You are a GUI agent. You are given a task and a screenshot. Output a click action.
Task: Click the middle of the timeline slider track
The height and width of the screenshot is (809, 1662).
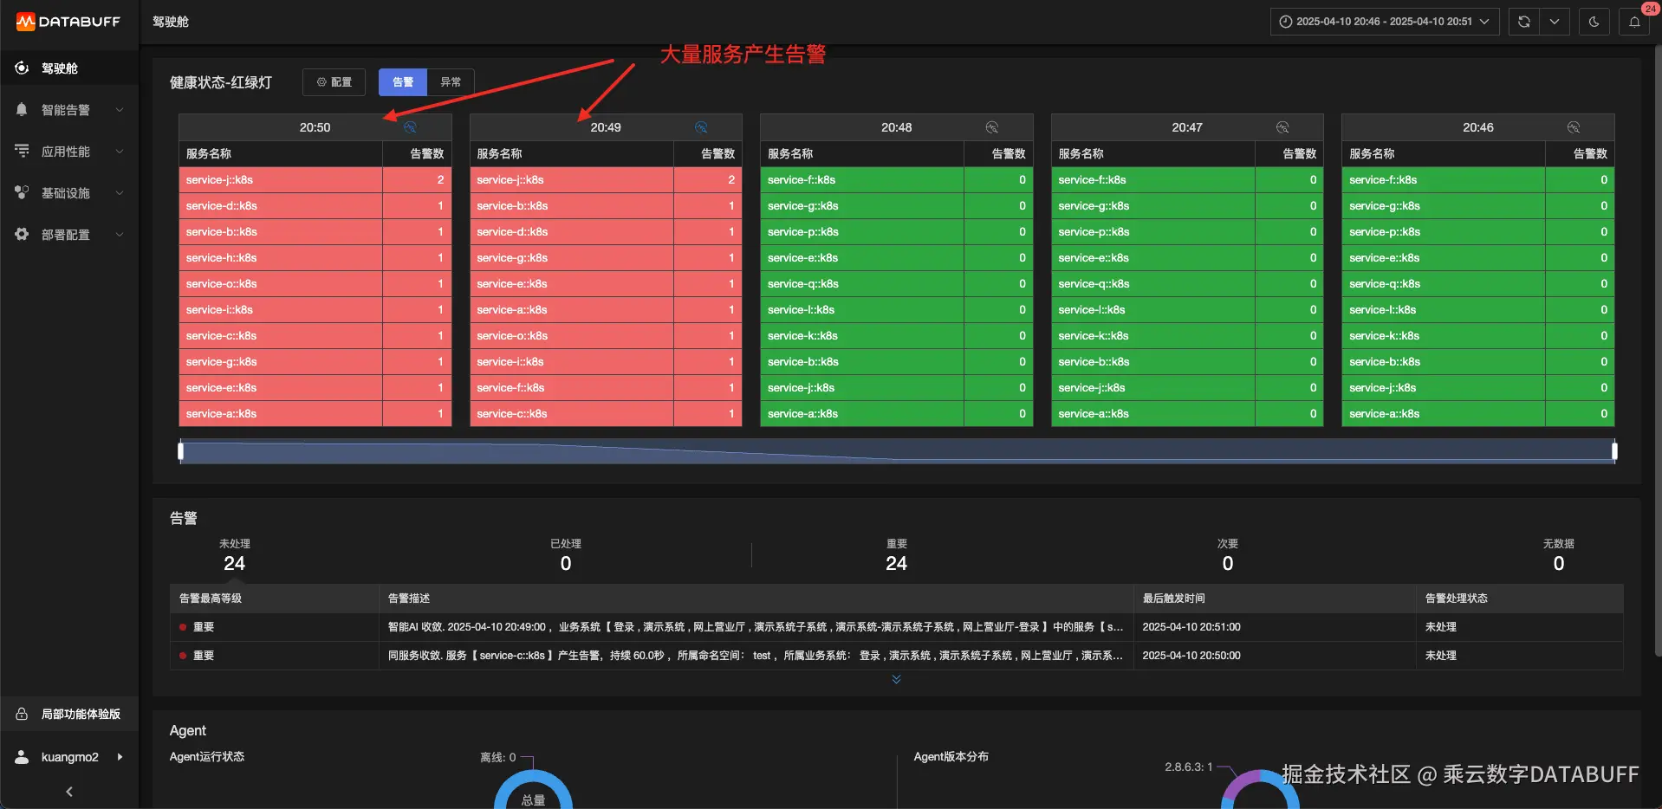(x=897, y=451)
